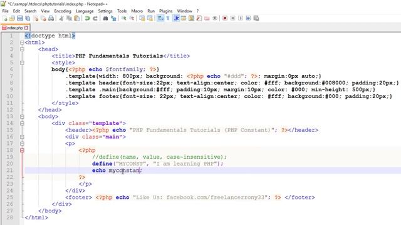
Task: Select the index.php document tab
Action: click(x=15, y=27)
